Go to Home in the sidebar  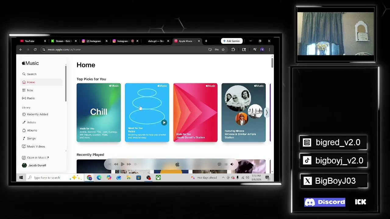(42, 82)
